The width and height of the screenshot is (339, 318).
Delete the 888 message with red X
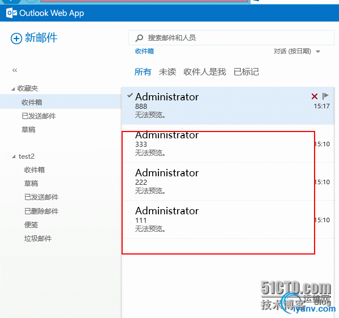point(315,96)
